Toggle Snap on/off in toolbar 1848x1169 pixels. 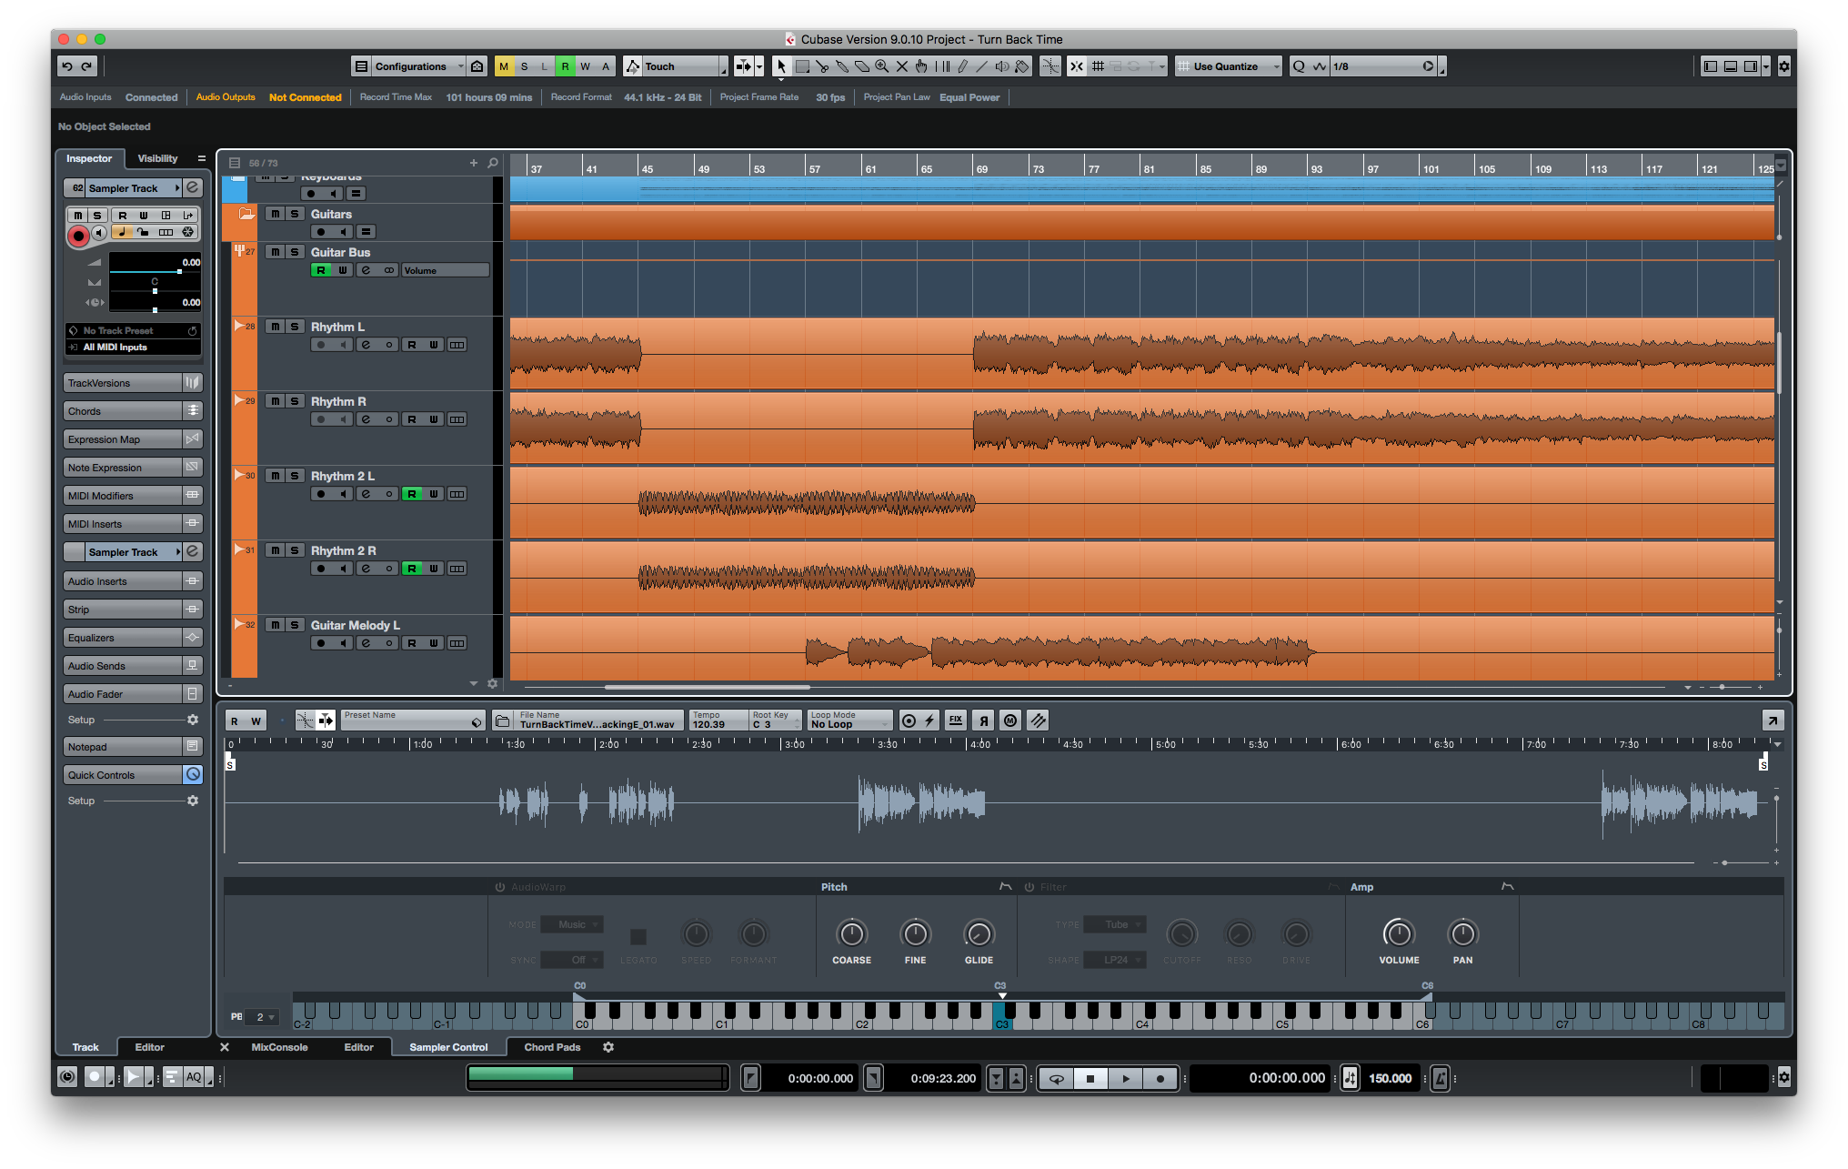pyautogui.click(x=1077, y=66)
